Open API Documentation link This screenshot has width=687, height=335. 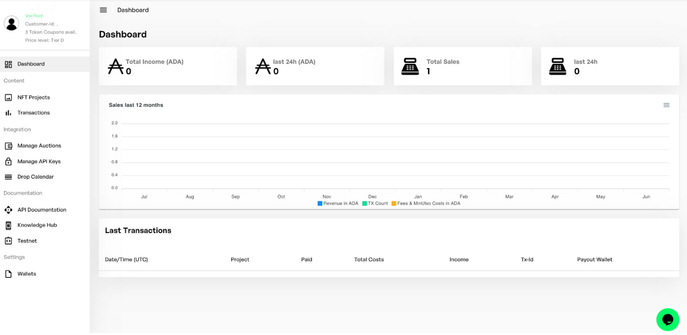pos(42,210)
